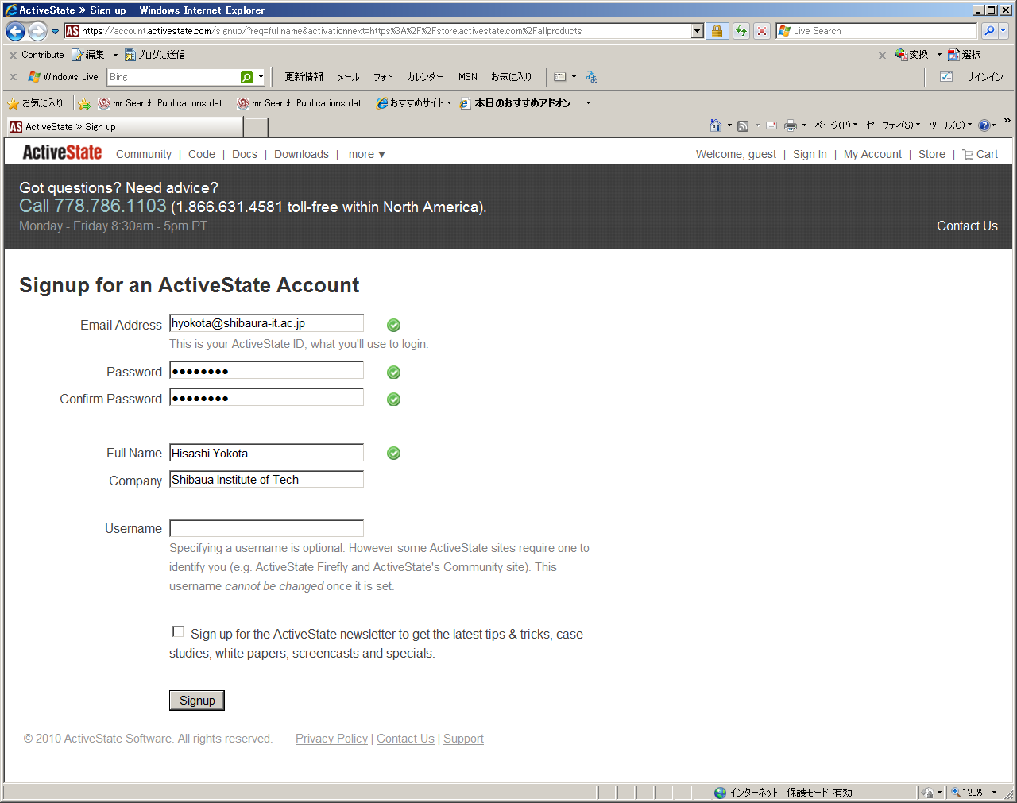The height and width of the screenshot is (803, 1017).
Task: Click the Bing search magnifier button
Action: click(x=247, y=77)
